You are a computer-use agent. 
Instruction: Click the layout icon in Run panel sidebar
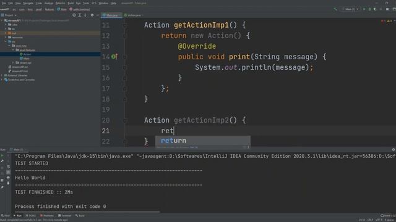tap(2, 180)
